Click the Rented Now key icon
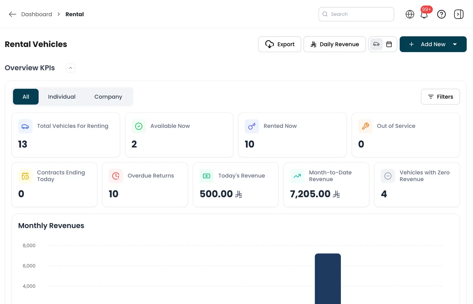This screenshot has height=304, width=473. point(252,126)
